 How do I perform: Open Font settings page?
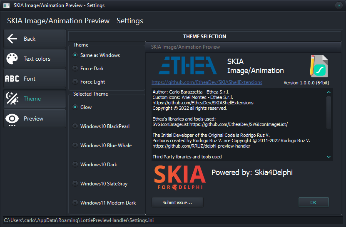(x=35, y=79)
